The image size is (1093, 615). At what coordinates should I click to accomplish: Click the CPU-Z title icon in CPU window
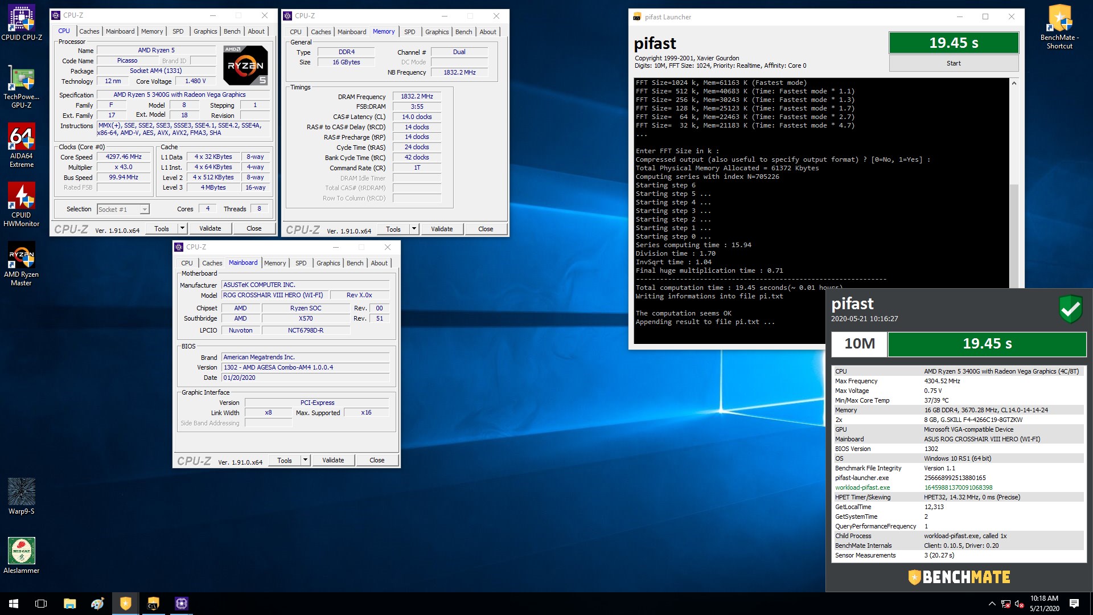[x=56, y=15]
